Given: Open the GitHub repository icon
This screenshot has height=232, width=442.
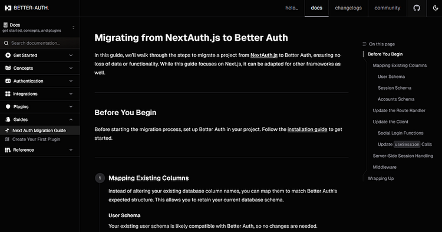Looking at the screenshot, I should coord(417,8).
